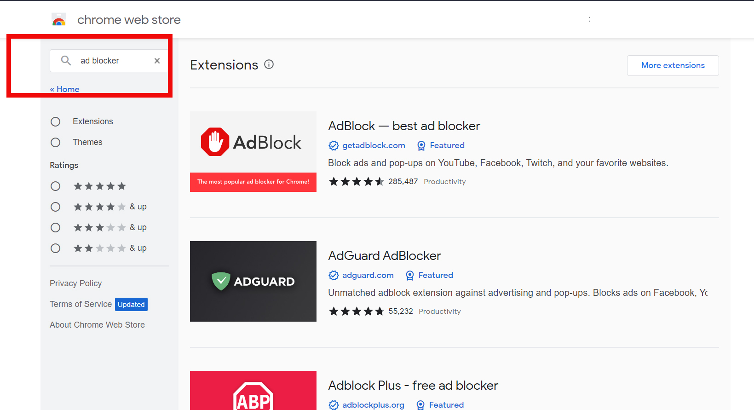Click the magnifier icon in the search bar
This screenshot has width=754, height=410.
coord(65,60)
